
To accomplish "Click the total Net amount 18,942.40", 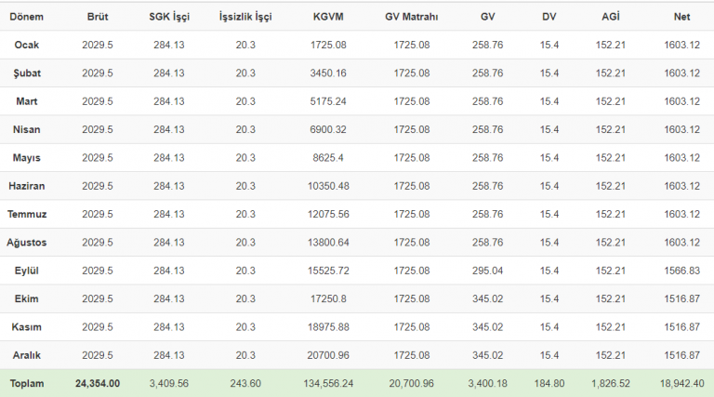I will coord(681,383).
